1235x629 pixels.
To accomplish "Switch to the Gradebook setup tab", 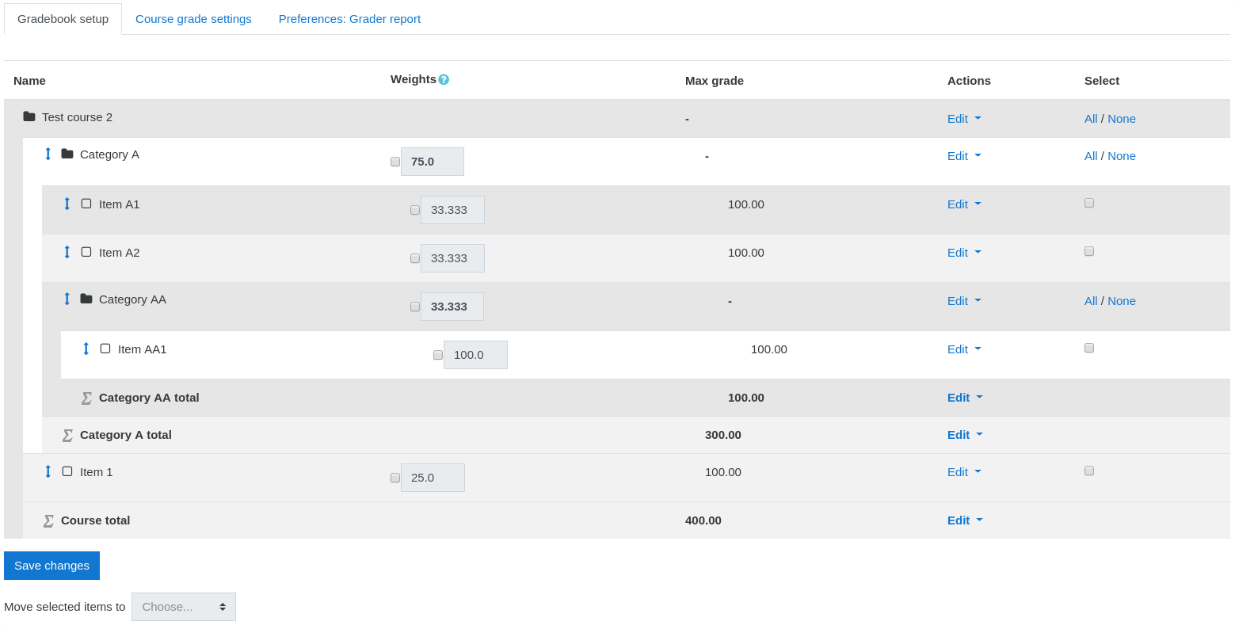I will [x=63, y=19].
